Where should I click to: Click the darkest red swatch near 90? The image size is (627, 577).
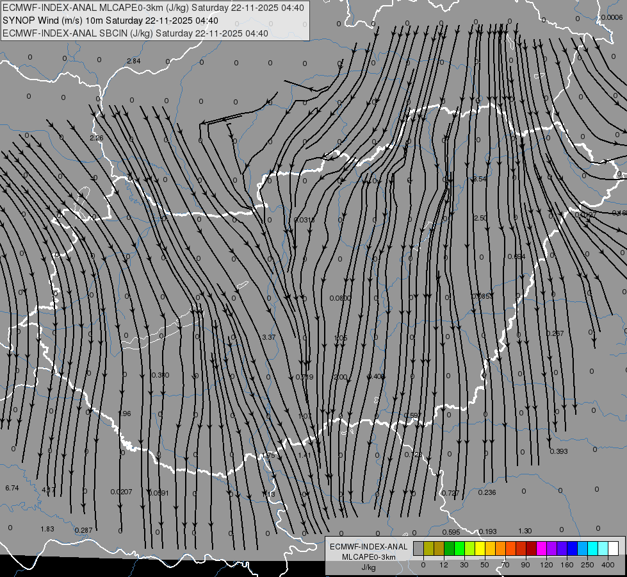pos(531,548)
